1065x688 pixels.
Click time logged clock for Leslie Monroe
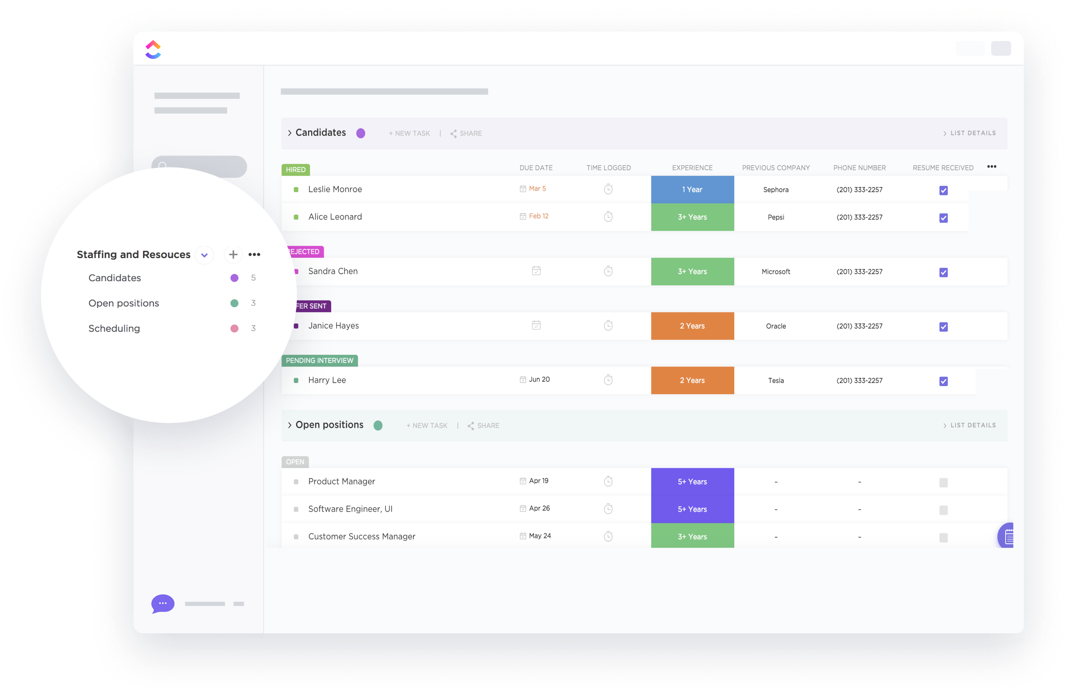[x=608, y=189]
